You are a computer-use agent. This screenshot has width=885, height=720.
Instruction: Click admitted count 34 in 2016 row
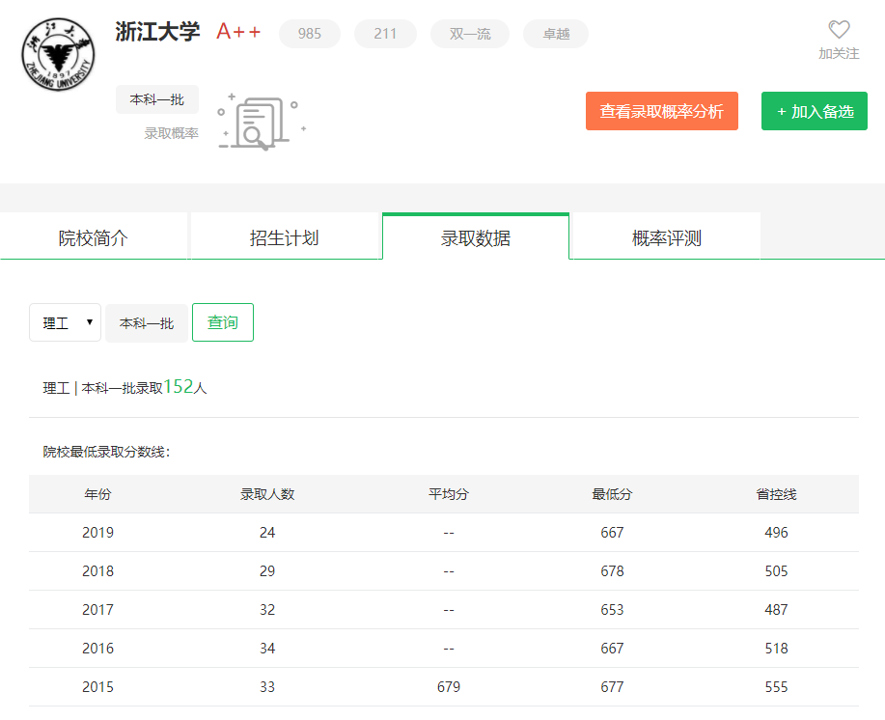point(267,649)
